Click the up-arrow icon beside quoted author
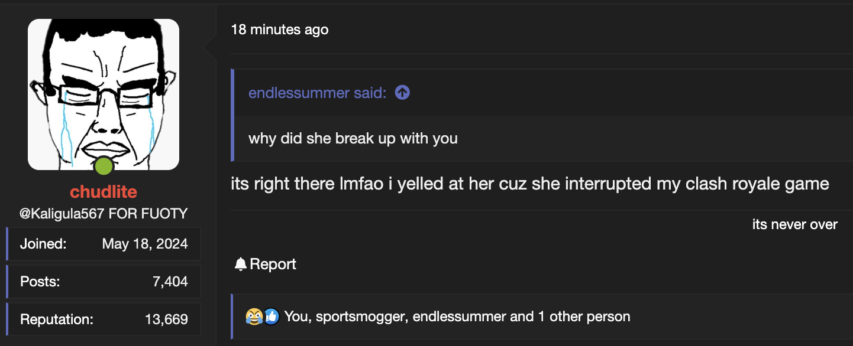853x346 pixels. click(402, 93)
